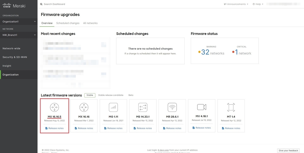This screenshot has width=304, height=153.
Task: Click the "Released Aug 13, 2022" date
Action: pos(54,121)
